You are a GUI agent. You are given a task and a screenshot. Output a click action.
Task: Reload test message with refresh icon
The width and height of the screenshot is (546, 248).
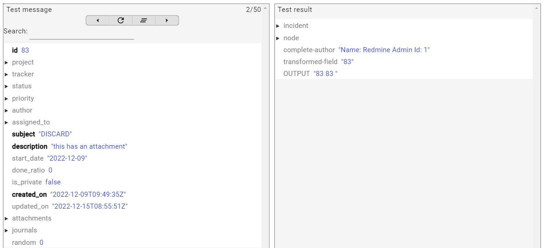(120, 21)
